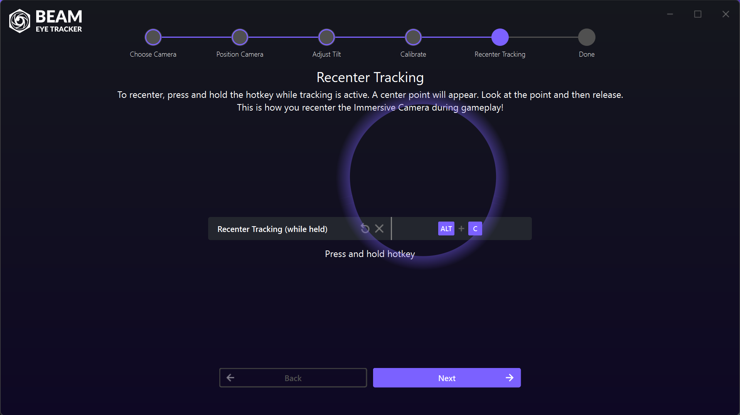
Task: Click the 'Press and hold hotkey' text
Action: click(x=370, y=254)
